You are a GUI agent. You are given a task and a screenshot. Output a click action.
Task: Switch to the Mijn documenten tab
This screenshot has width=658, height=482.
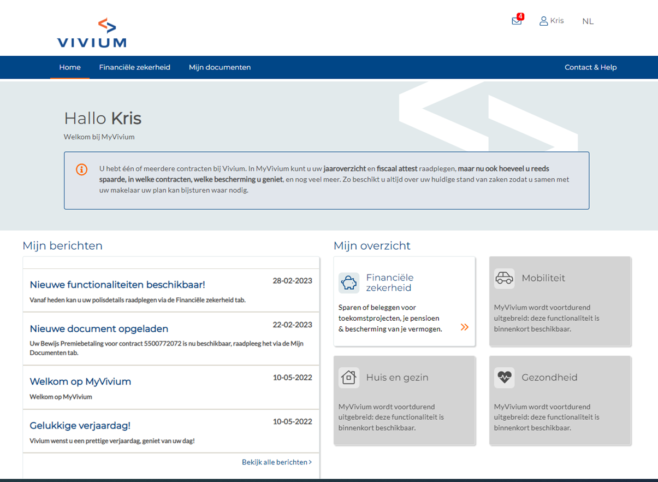[x=220, y=67]
